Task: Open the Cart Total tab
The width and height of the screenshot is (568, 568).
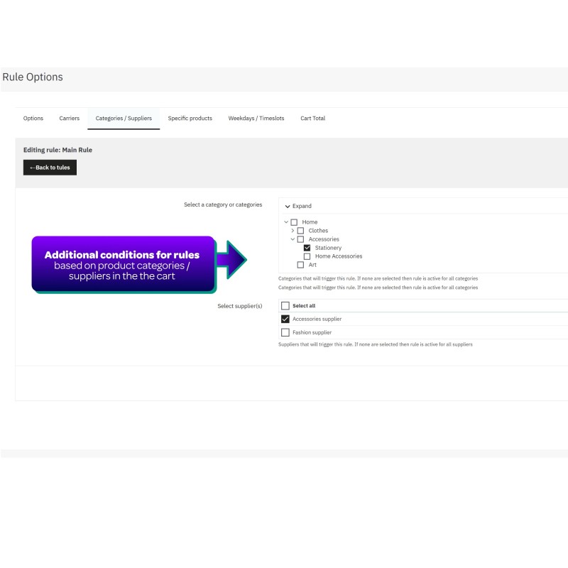Action: tap(312, 118)
